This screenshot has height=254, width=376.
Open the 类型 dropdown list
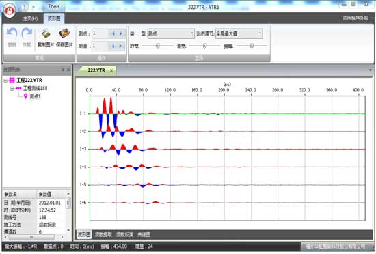[192, 33]
